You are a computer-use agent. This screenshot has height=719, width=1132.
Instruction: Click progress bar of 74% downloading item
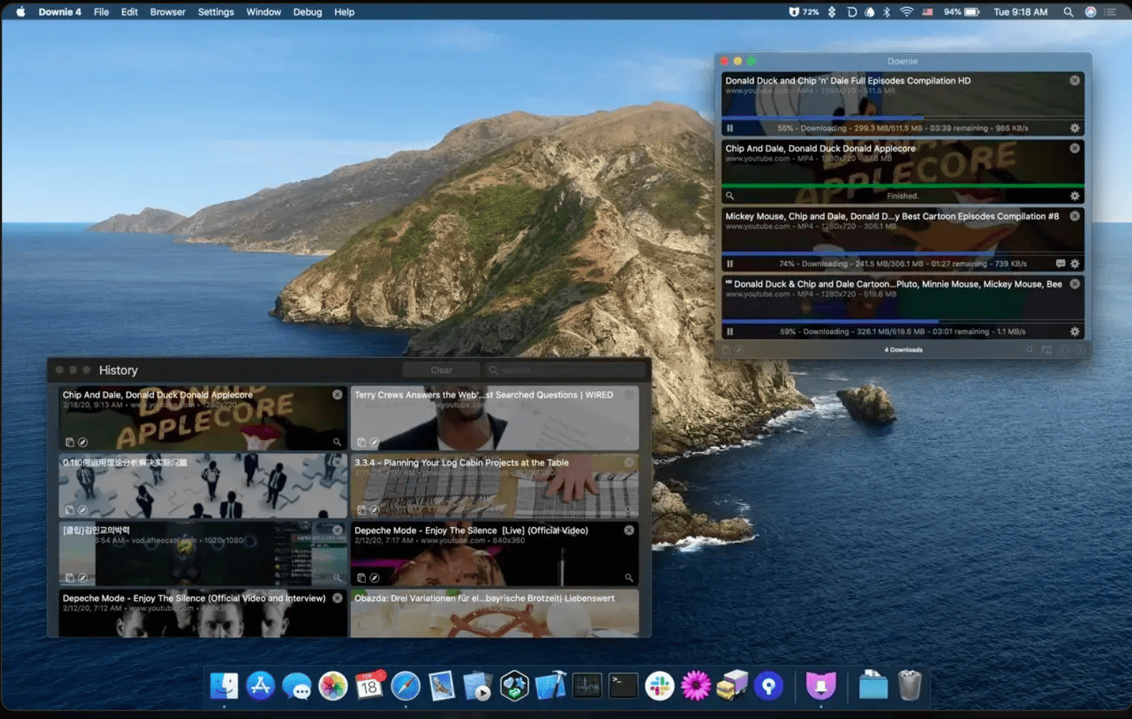pyautogui.click(x=902, y=253)
